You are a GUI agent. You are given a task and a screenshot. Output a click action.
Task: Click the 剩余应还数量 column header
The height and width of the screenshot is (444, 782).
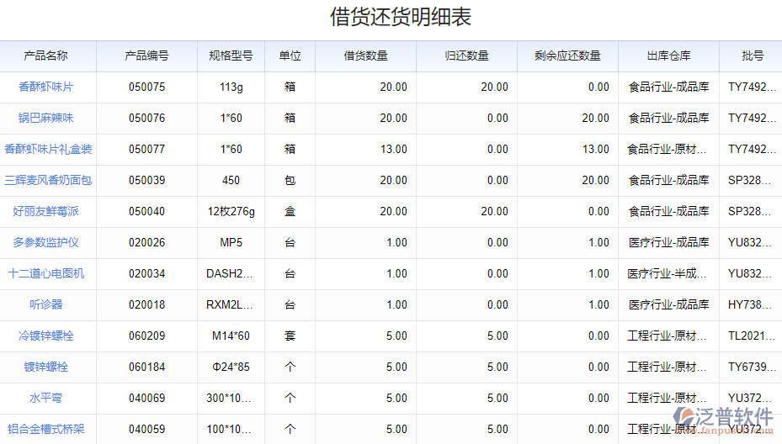tap(567, 55)
